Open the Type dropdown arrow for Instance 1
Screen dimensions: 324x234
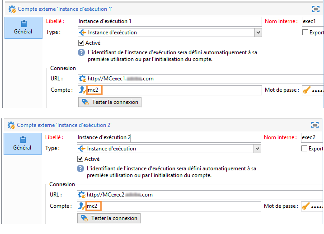[258, 33]
